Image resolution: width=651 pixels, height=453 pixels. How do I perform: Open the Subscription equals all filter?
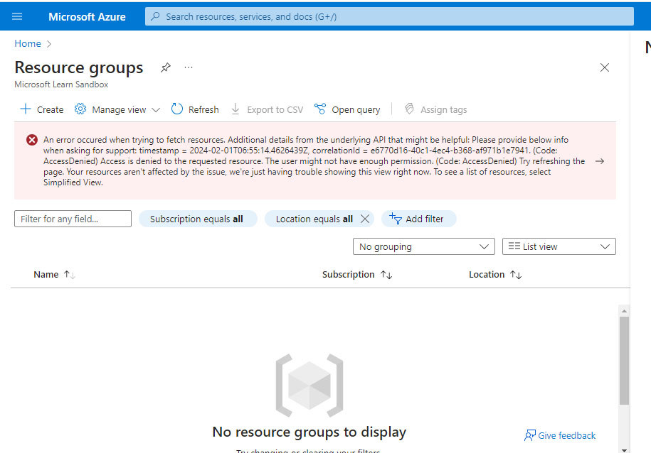[198, 219]
